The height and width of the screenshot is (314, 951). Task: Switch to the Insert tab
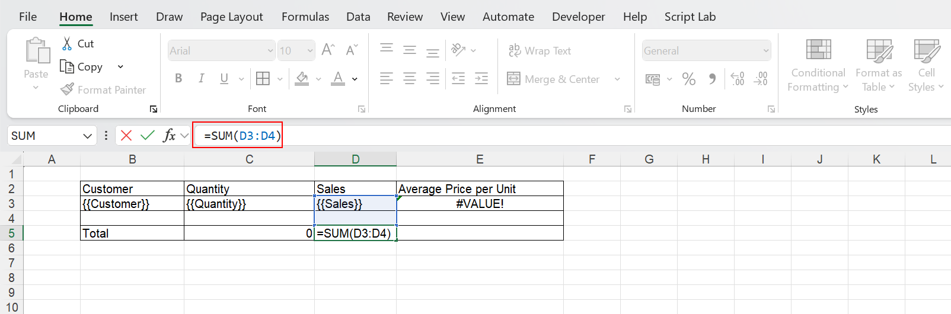pyautogui.click(x=124, y=17)
